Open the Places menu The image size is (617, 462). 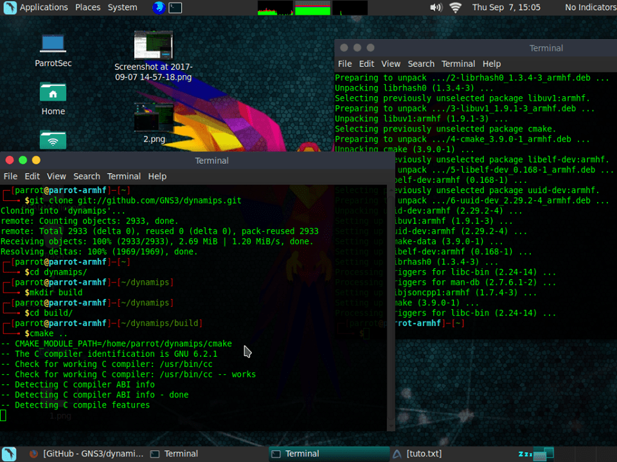coord(88,8)
